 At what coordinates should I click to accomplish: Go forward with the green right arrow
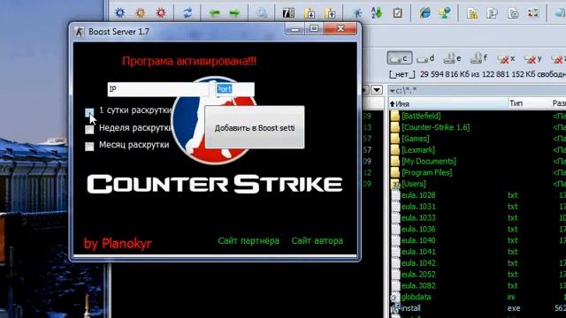(235, 13)
